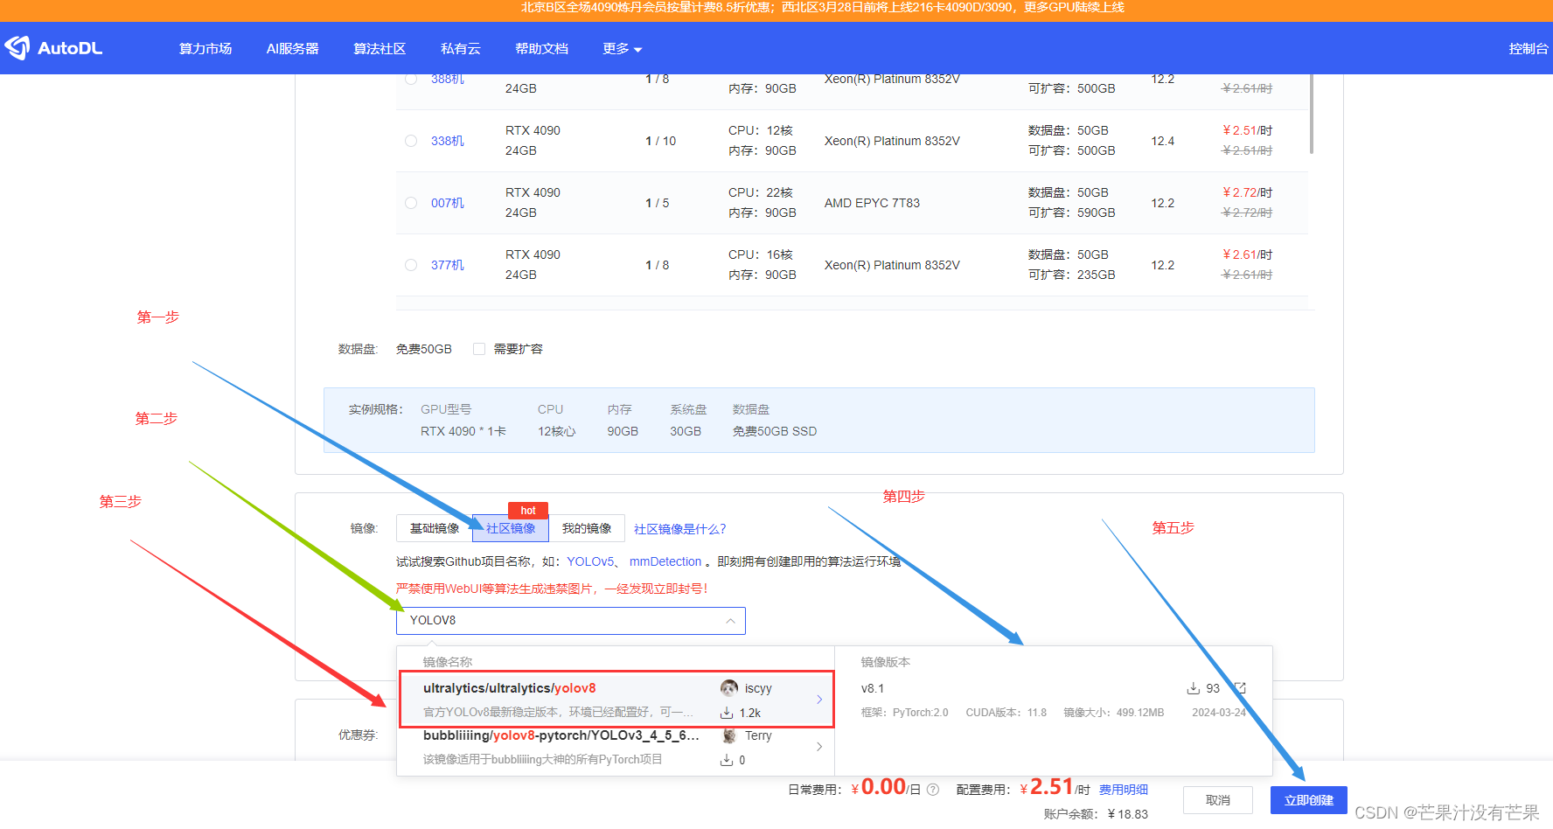This screenshot has height=829, width=1553.
Task: Click the AutoDL logo
Action: point(53,48)
